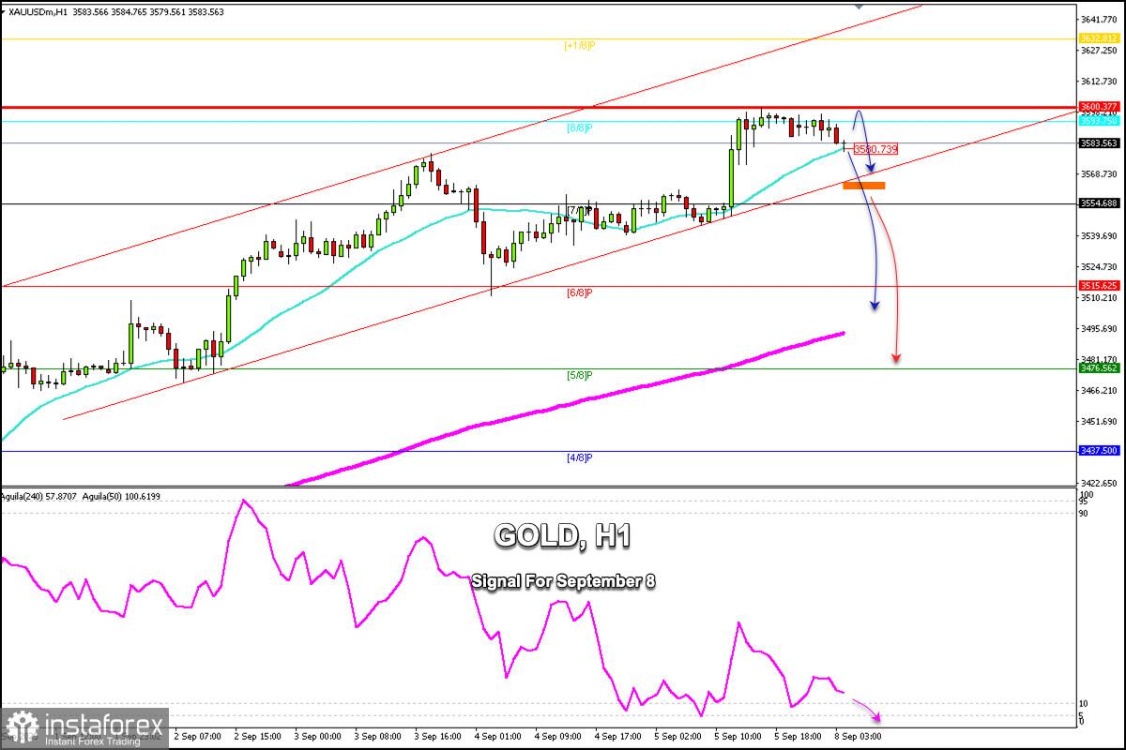Click the red 3515.625 price label
The image size is (1126, 750).
coord(1099,286)
